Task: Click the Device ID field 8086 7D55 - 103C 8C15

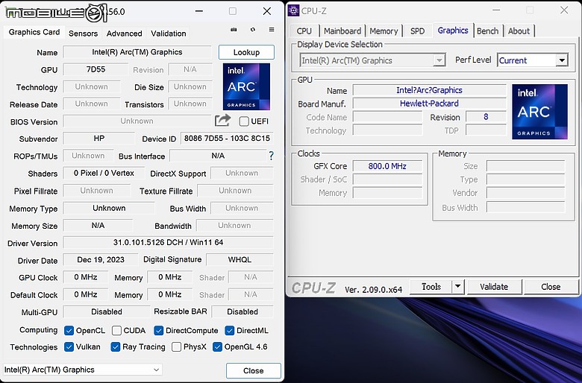Action: pyautogui.click(x=227, y=139)
